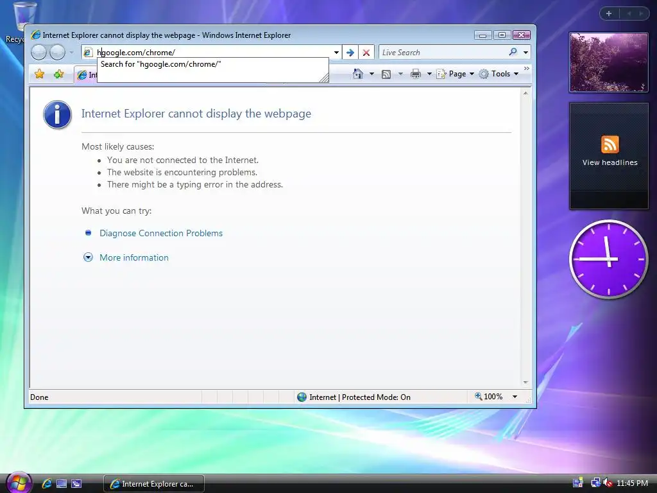The image size is (657, 493).
Task: Click the sidebar Add gadget plus button
Action: click(x=609, y=13)
